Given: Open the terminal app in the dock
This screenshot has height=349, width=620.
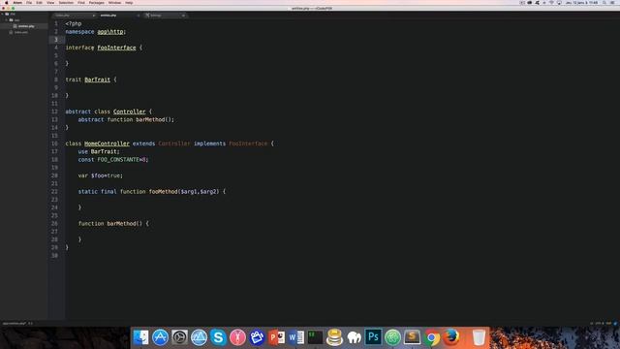Looking at the screenshot, I should [315, 337].
